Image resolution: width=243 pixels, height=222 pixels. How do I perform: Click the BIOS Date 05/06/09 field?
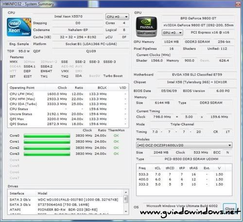pos(169,91)
